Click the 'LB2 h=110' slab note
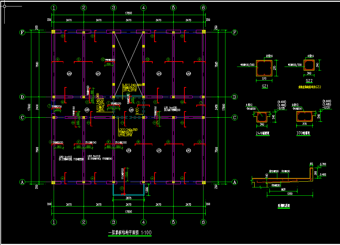 (71, 158)
